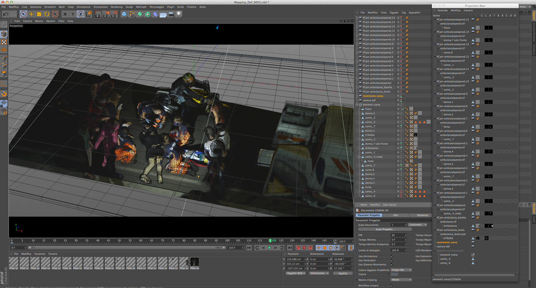The image size is (536, 288).
Task: Click the Applica button
Action: pyautogui.click(x=343, y=273)
